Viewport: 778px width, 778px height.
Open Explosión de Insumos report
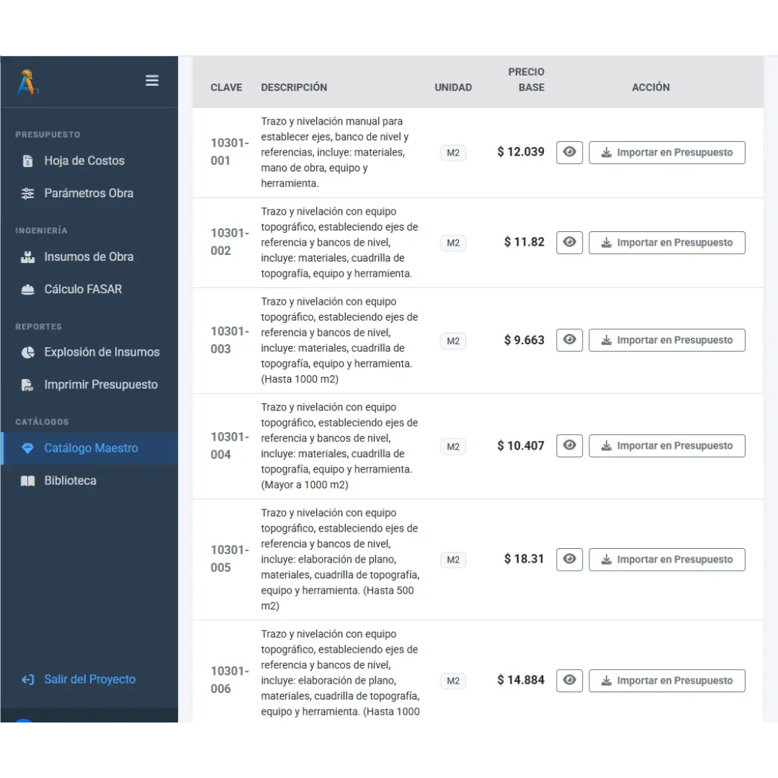(89, 352)
